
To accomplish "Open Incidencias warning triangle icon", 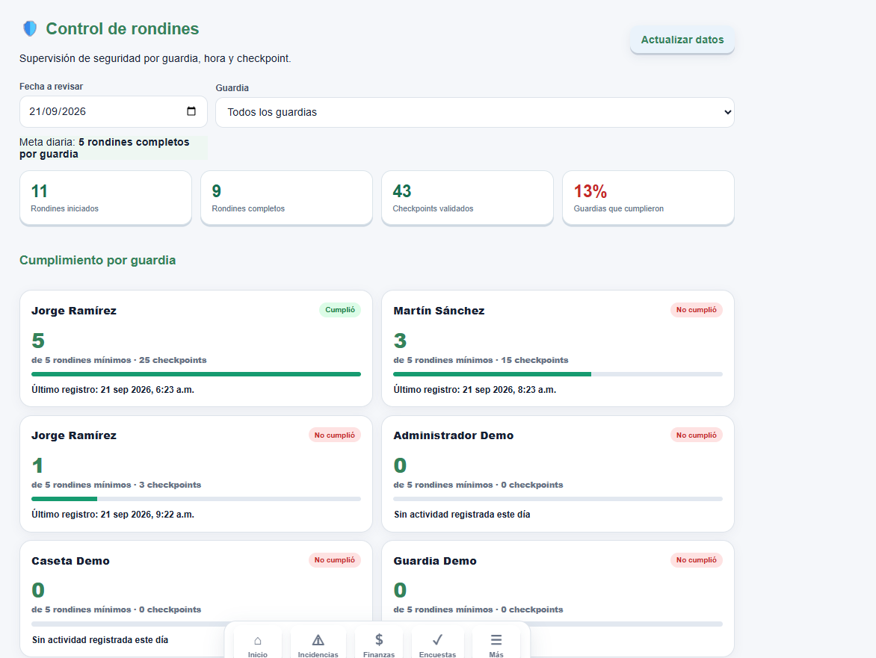I will pos(318,640).
